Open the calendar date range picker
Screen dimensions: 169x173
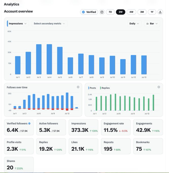tap(102, 12)
